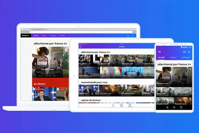Click sélectionné par france.tv heading on laptop
The height and width of the screenshot is (133, 199).
click(x=50, y=44)
